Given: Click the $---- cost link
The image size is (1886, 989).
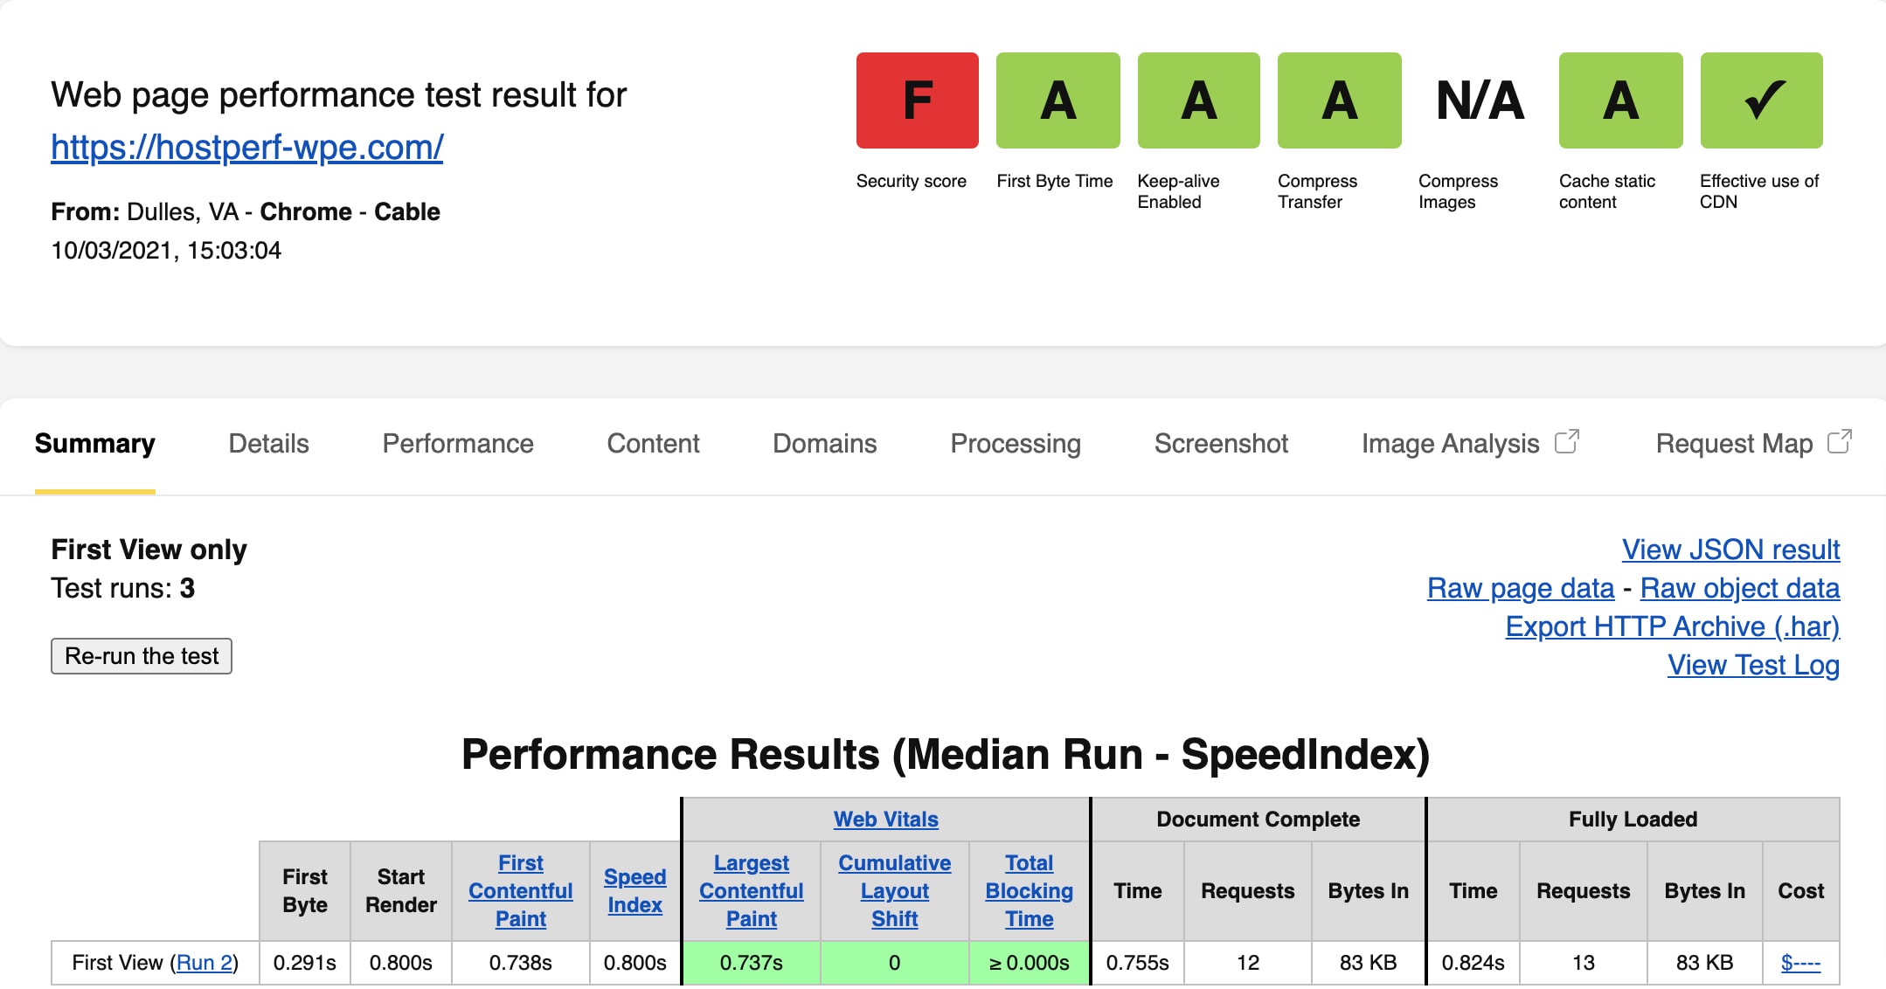Looking at the screenshot, I should [x=1800, y=963].
